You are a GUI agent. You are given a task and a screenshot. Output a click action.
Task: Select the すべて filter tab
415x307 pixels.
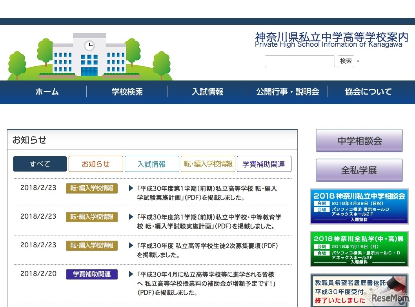pyautogui.click(x=40, y=164)
